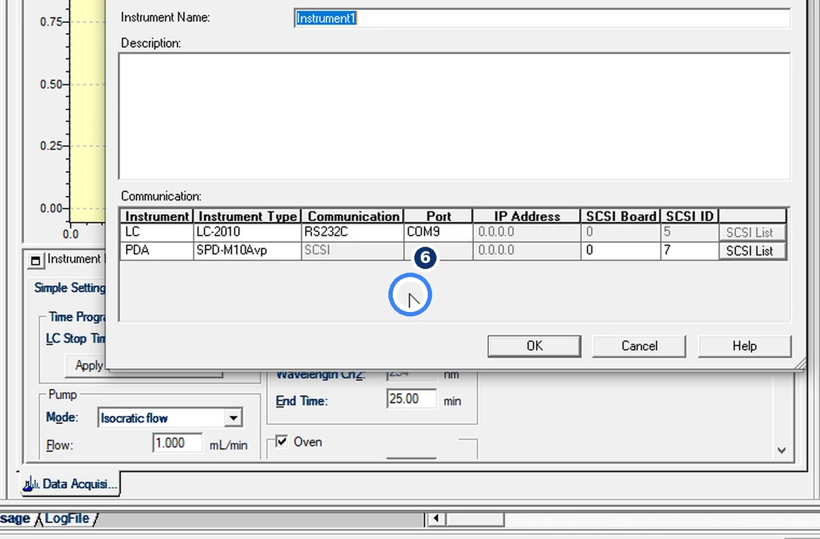Open the pump Mode dropdown

[x=233, y=418]
